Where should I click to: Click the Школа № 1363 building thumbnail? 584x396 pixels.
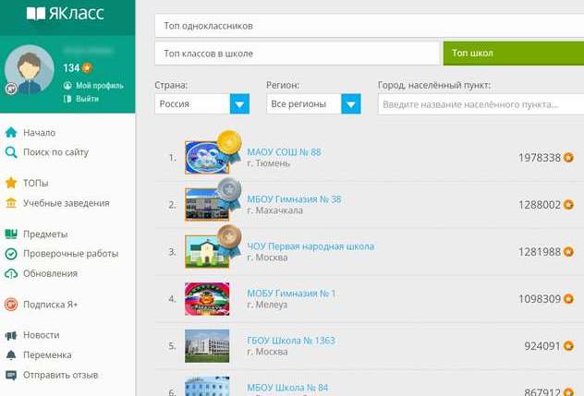point(207,346)
